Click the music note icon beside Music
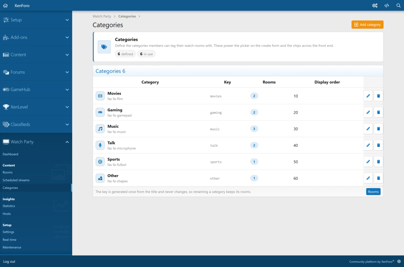The height and width of the screenshot is (267, 404). [100, 129]
